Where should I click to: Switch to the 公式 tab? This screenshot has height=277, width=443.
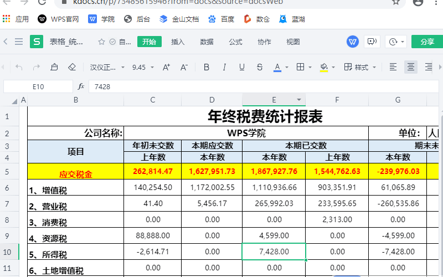[236, 42]
